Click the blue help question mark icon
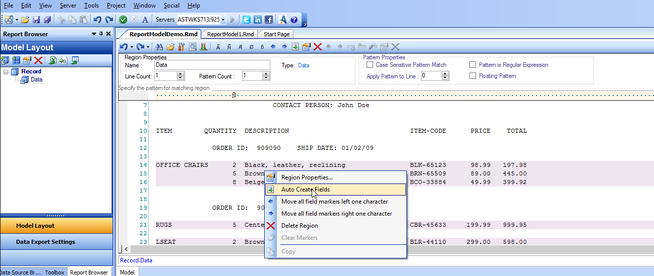654x276 pixels. [294, 20]
